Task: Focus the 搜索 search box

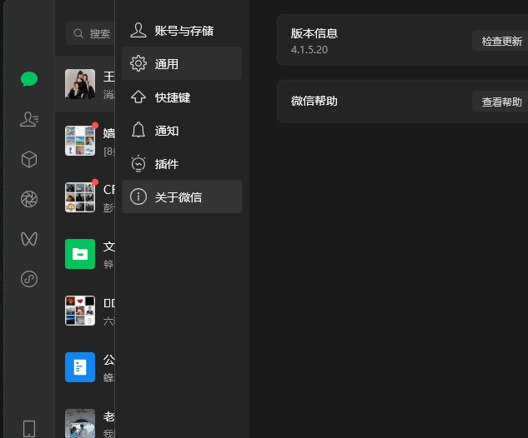Action: coord(92,33)
